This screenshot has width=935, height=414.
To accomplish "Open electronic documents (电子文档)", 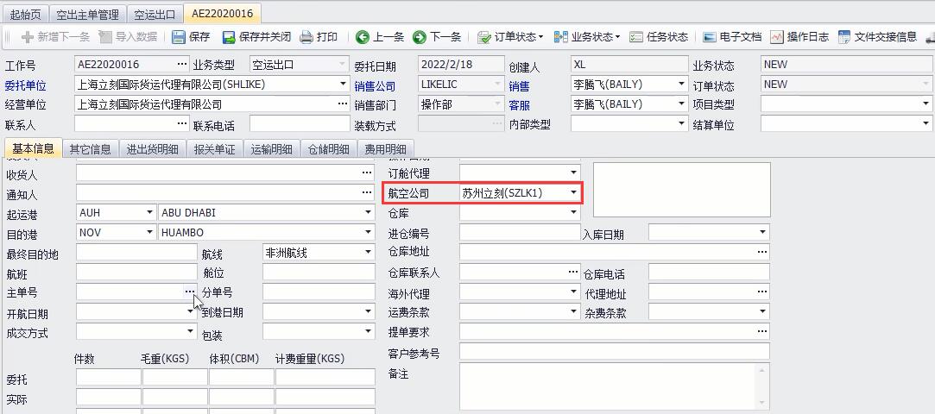I will (x=710, y=37).
